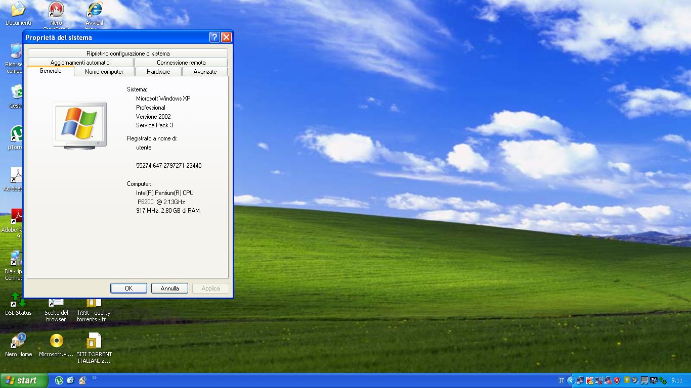Screen dimensions: 691x388
Task: Launch µTorrent from the quick launch bar
Action: coord(59,380)
